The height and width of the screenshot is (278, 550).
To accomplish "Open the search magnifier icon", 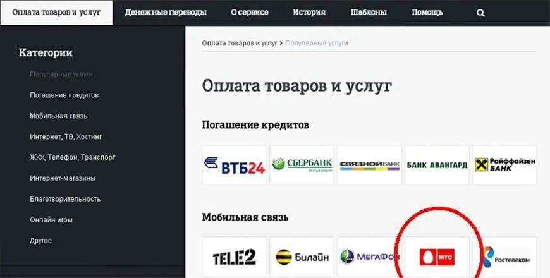I will click(x=480, y=13).
